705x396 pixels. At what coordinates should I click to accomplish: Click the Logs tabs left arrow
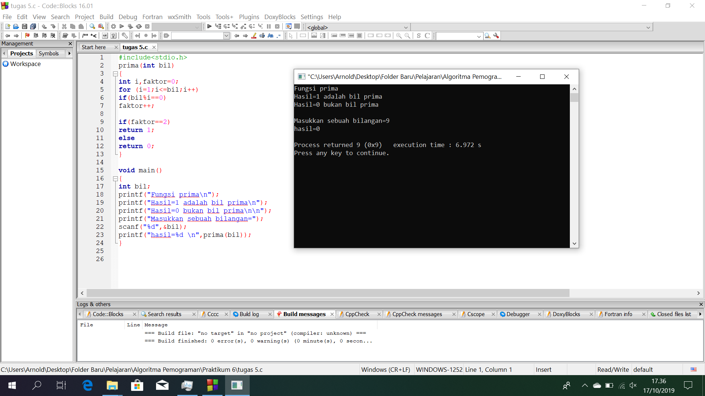(80, 314)
